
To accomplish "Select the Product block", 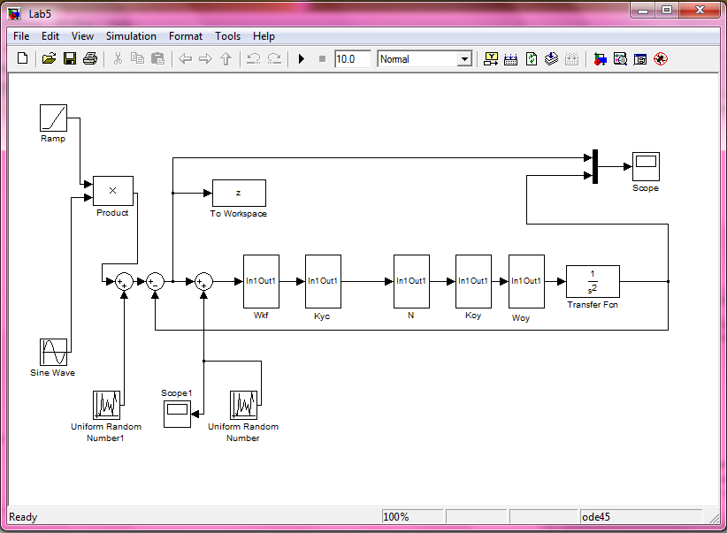I will click(x=113, y=191).
